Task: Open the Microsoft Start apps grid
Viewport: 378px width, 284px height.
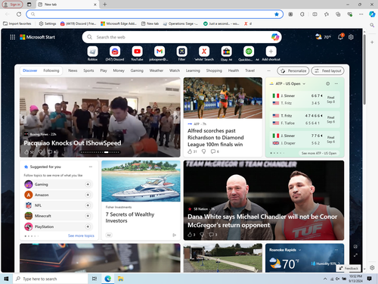Action: 13,37
